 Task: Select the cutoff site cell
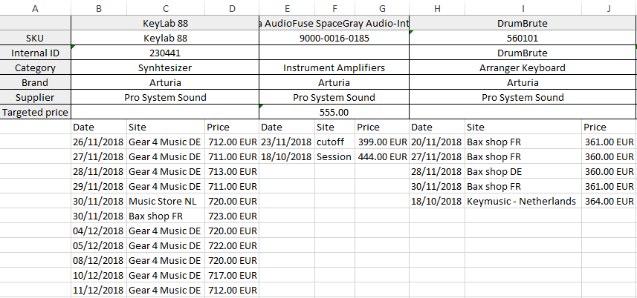coord(334,142)
